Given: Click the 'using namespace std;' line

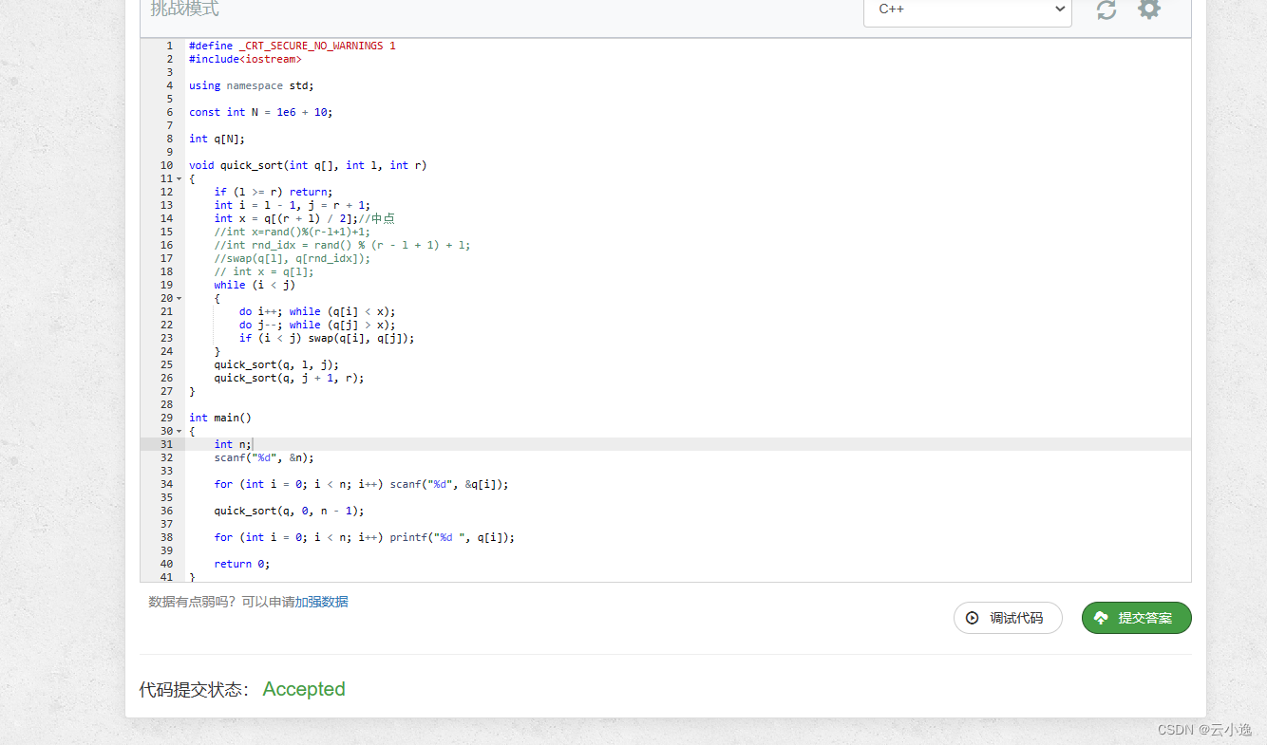Looking at the screenshot, I should coord(251,85).
